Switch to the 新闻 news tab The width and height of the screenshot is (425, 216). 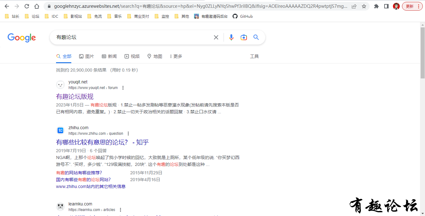click(109, 56)
